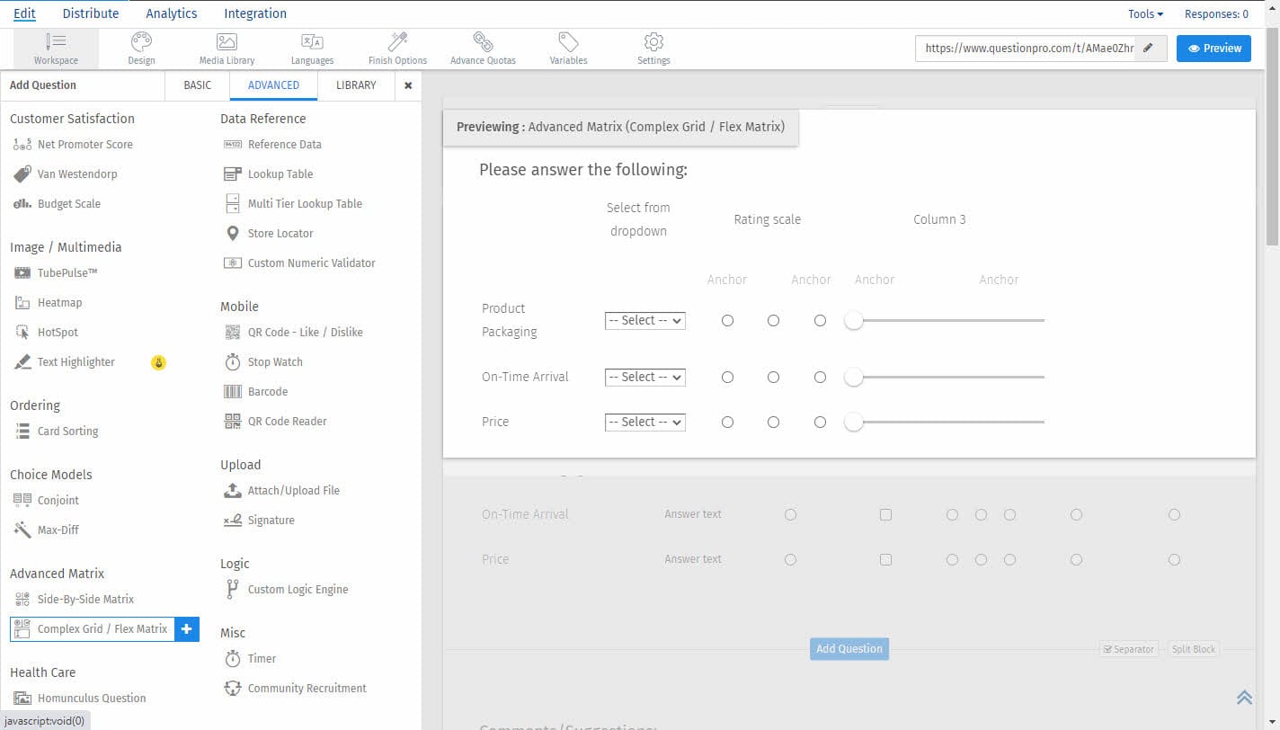Select first rating radio for Product Packaging
Image resolution: width=1280 pixels, height=730 pixels.
(727, 321)
